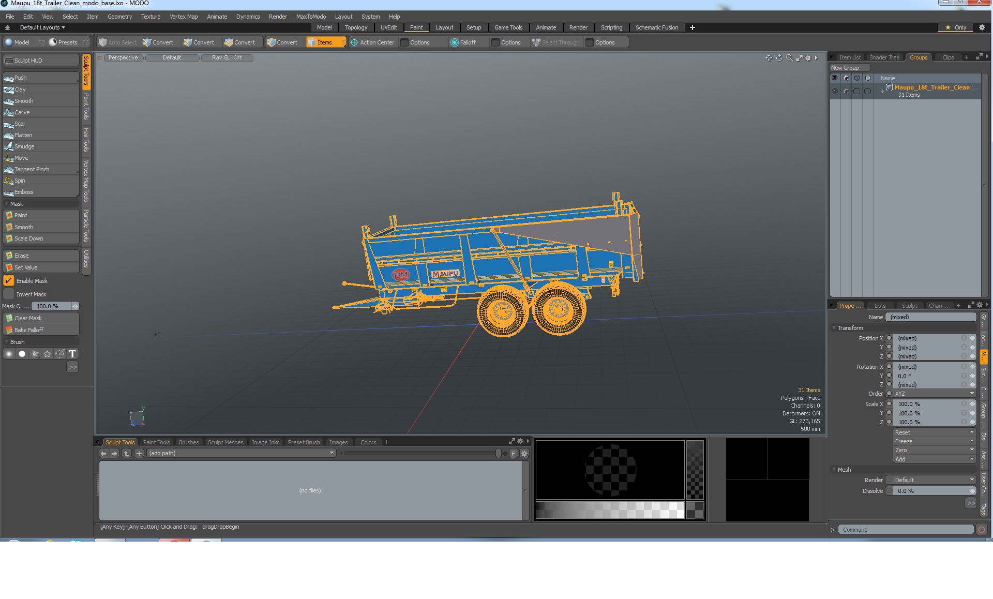Select the Clay sculpt tool
The image size is (993, 599).
(x=41, y=89)
